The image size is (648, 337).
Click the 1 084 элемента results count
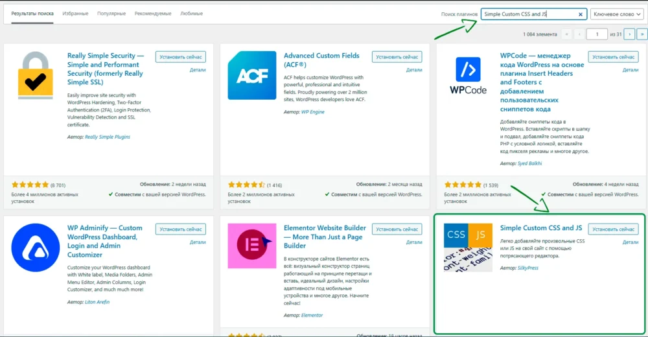click(540, 34)
